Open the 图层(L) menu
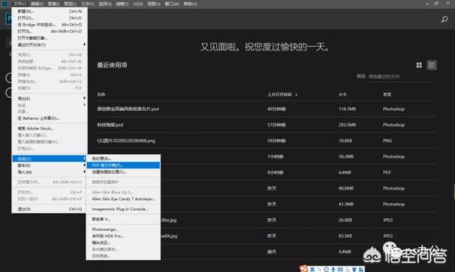 (x=70, y=4)
